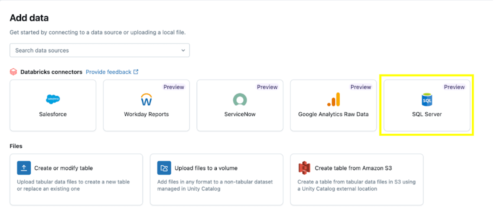The image size is (494, 214).
Task: Open the Create or modify table title
Action: click(63, 168)
